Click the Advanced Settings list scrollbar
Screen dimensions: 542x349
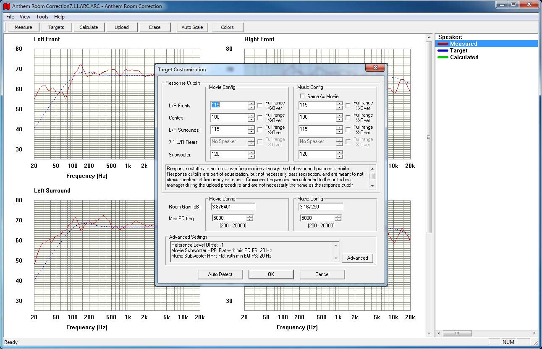pyautogui.click(x=336, y=251)
